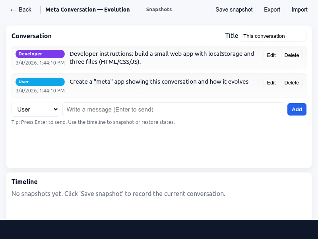
Task: Click into the message composition field
Action: 173,109
